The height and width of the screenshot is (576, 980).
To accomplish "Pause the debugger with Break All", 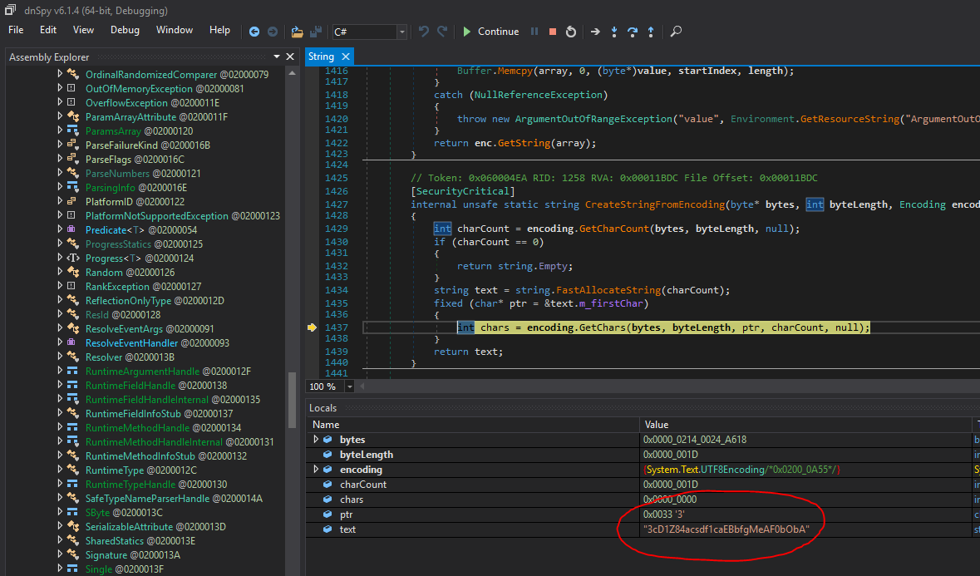I will (534, 32).
